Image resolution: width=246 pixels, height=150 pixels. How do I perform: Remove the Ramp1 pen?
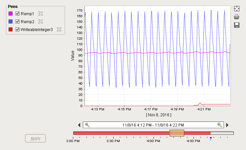click(41, 14)
